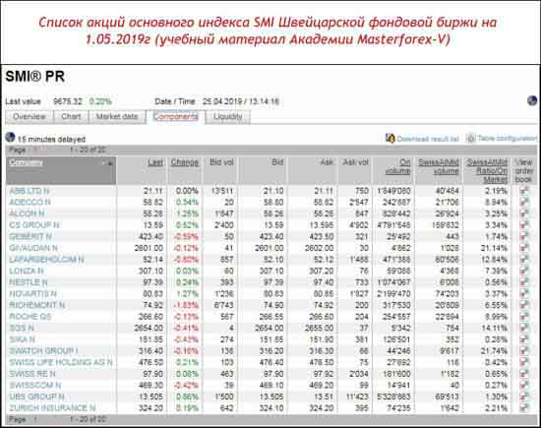
Task: Sort table by Last column header
Action: point(155,162)
